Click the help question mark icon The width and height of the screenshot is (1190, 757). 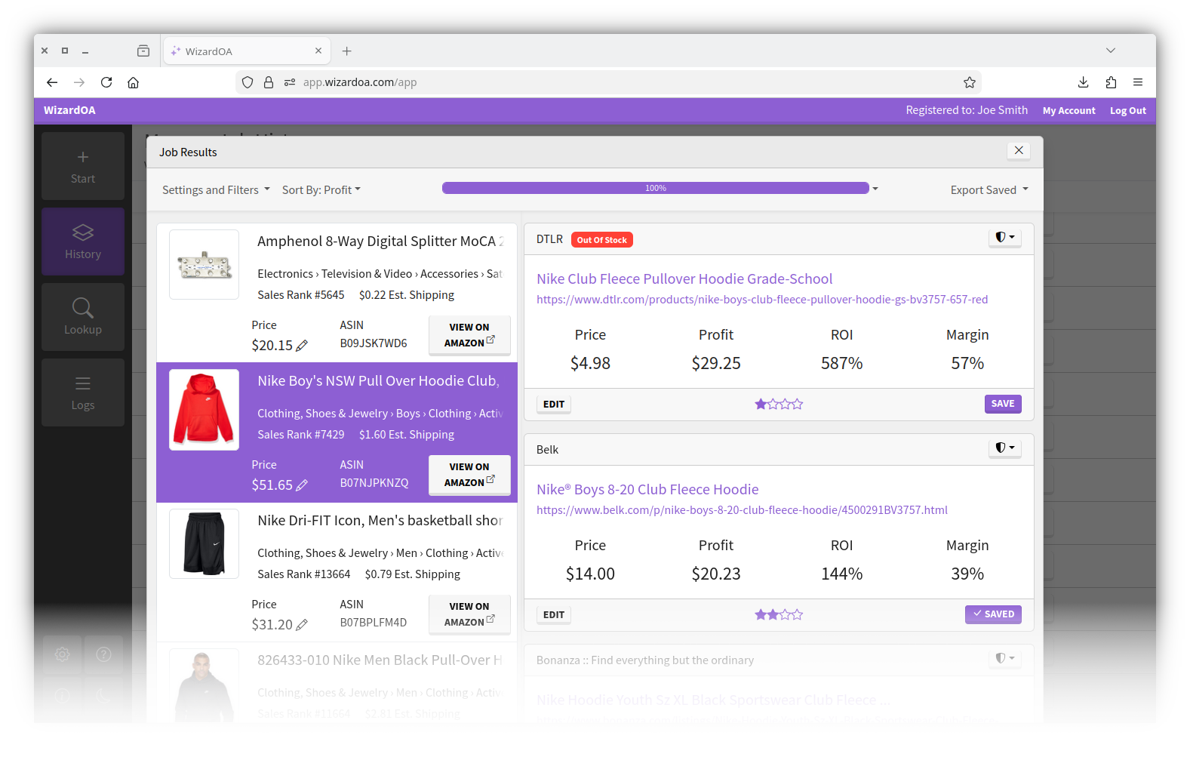104,654
